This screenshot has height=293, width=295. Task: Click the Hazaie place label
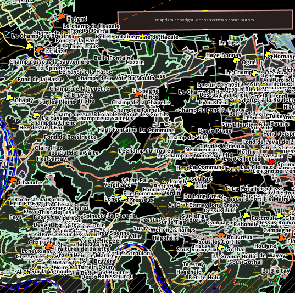135,62
